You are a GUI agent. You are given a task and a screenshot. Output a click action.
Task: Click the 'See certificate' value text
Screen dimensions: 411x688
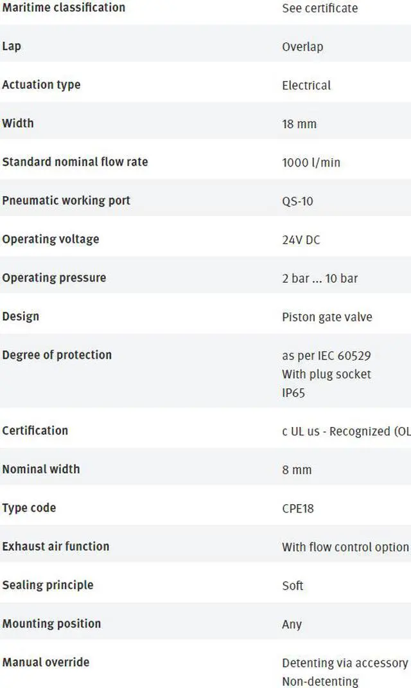[320, 8]
